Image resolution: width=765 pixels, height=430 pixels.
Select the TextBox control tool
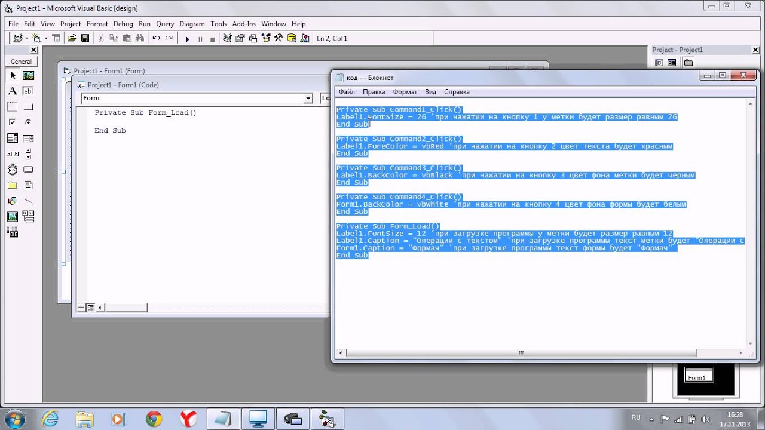coord(28,91)
